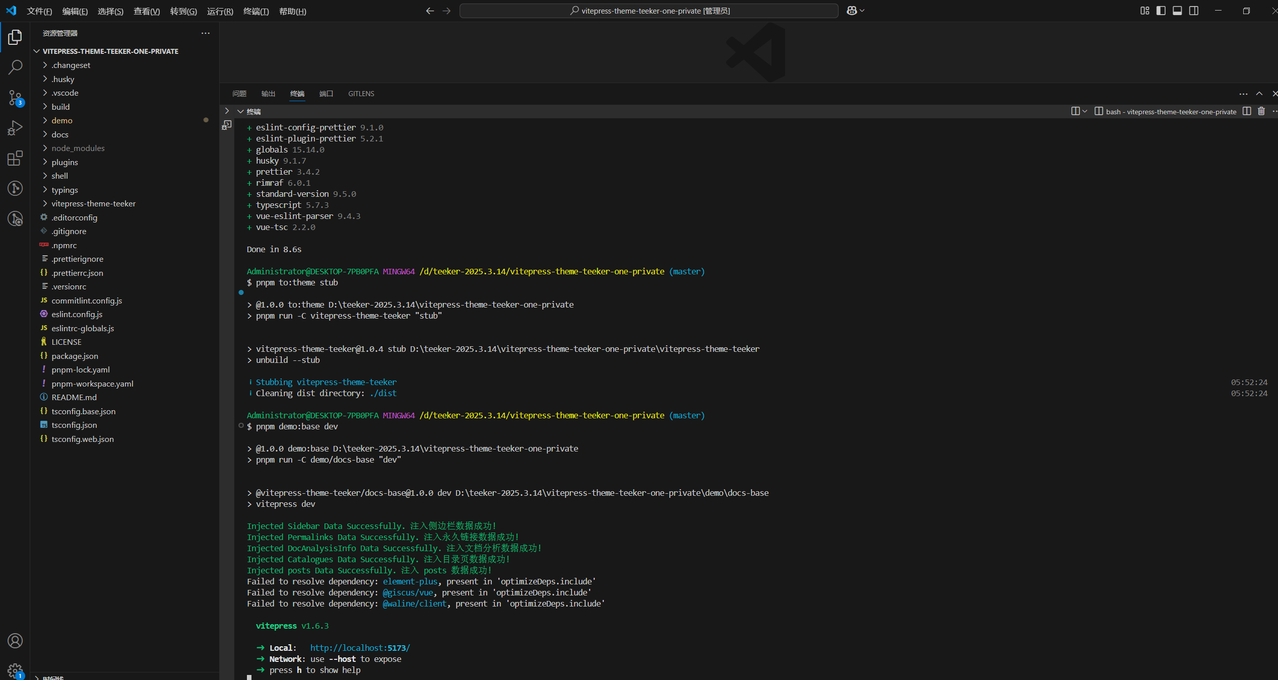Image resolution: width=1278 pixels, height=680 pixels.
Task: Maximize the panel with chevron up
Action: (x=1259, y=94)
